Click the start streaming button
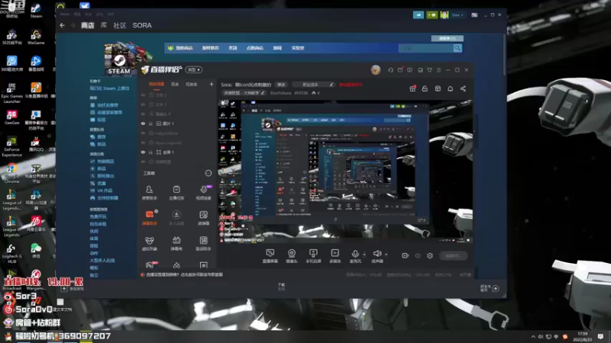 point(453,255)
